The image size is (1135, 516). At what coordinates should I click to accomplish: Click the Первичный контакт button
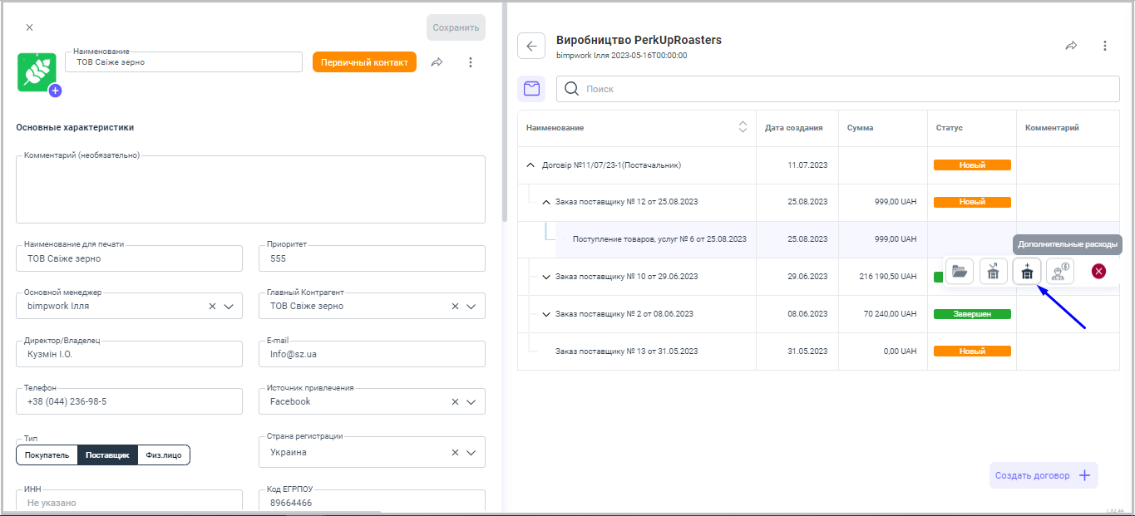(x=364, y=62)
